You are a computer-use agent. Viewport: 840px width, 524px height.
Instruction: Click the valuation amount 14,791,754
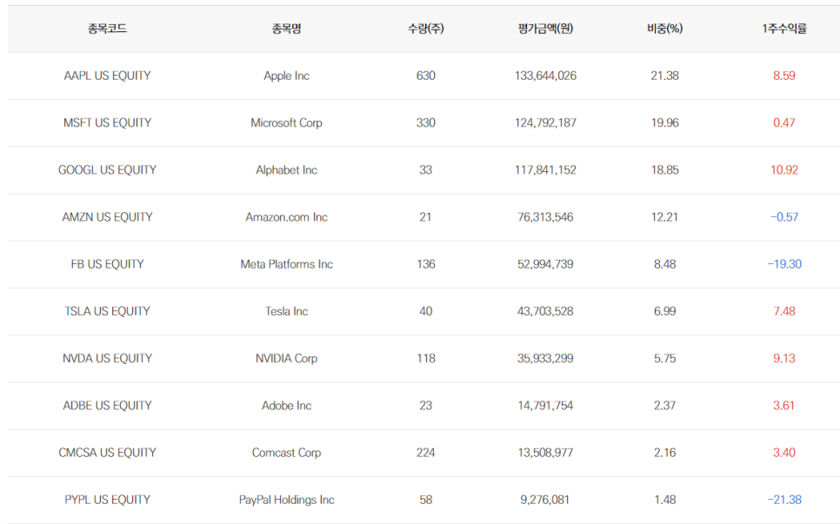[x=545, y=405]
